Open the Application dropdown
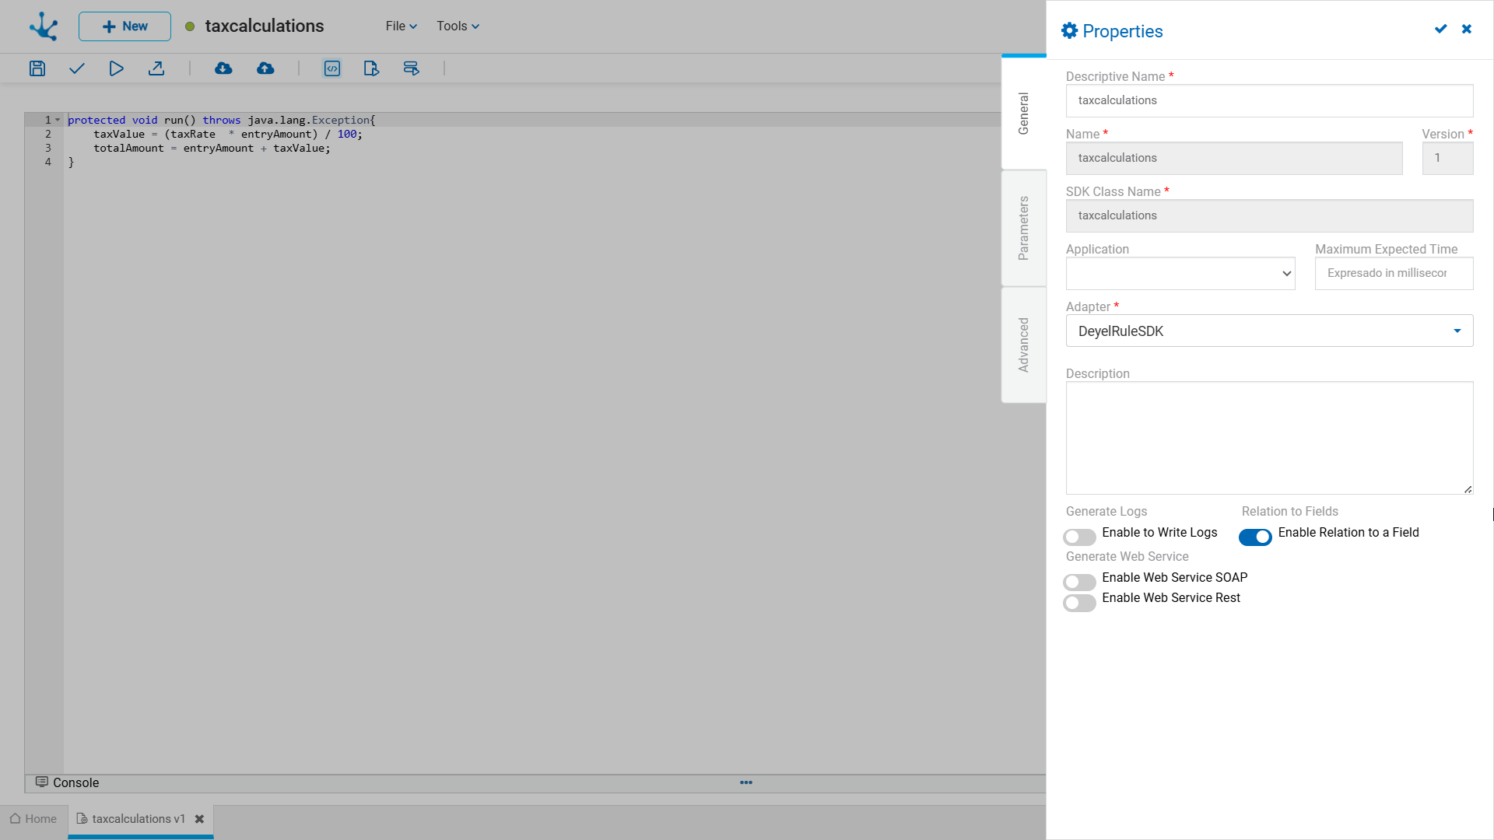 point(1180,274)
